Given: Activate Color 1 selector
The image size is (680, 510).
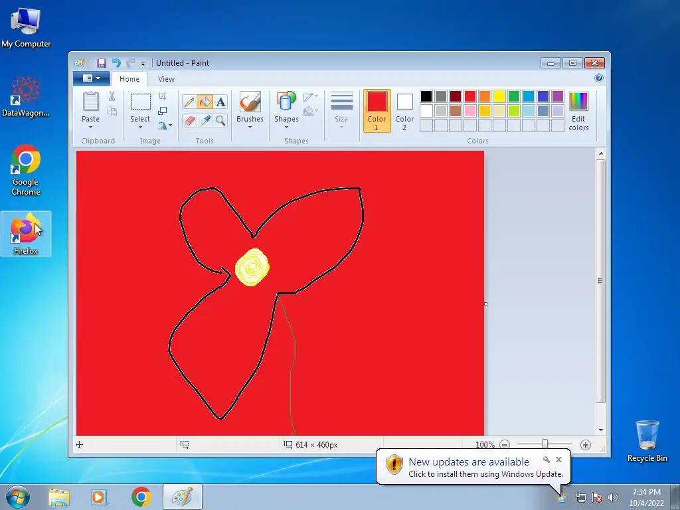Looking at the screenshot, I should pyautogui.click(x=377, y=111).
